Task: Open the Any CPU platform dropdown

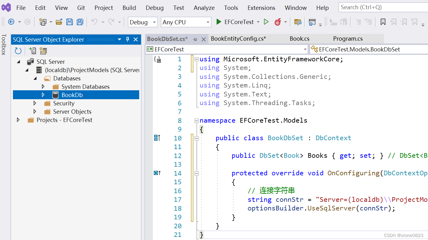Action: [186, 22]
